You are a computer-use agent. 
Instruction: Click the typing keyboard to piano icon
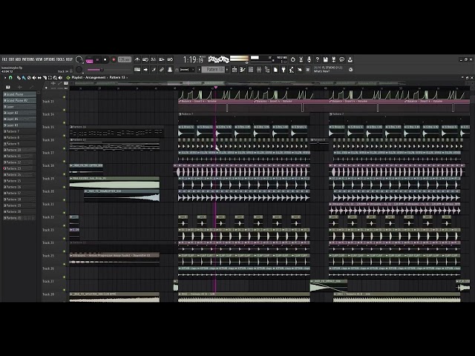coord(137,70)
